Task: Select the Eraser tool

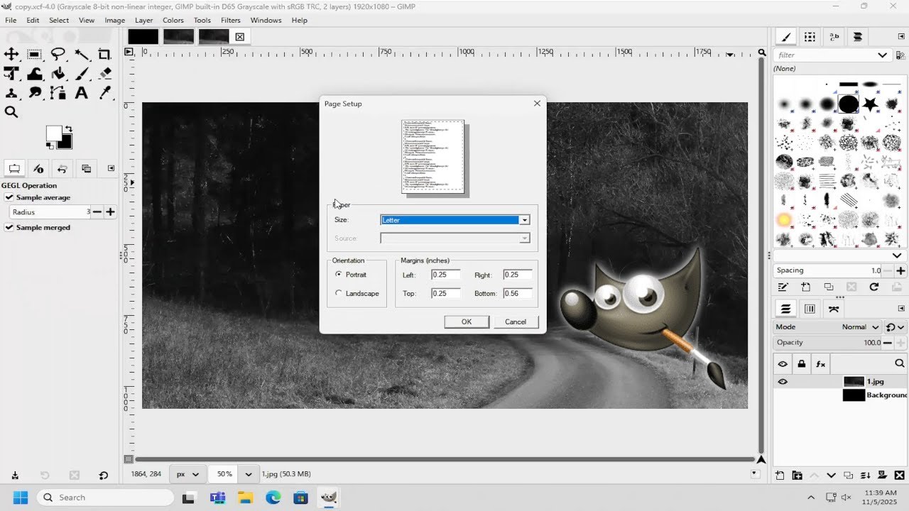Action: [104, 73]
